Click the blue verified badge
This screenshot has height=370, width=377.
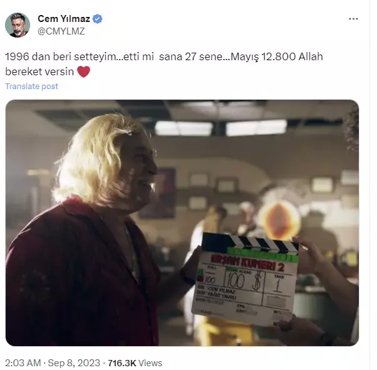[97, 19]
